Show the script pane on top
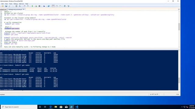 [53, 6]
